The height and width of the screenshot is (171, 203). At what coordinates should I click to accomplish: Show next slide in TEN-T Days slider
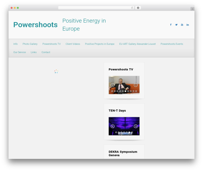pos(136,126)
